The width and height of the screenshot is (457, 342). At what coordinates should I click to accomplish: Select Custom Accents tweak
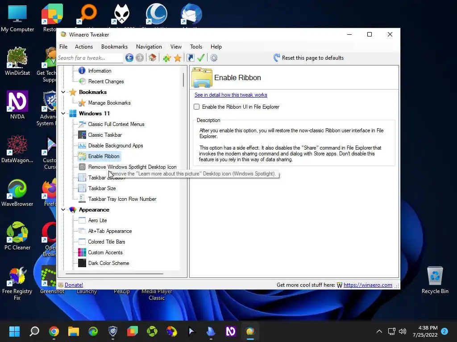point(105,252)
